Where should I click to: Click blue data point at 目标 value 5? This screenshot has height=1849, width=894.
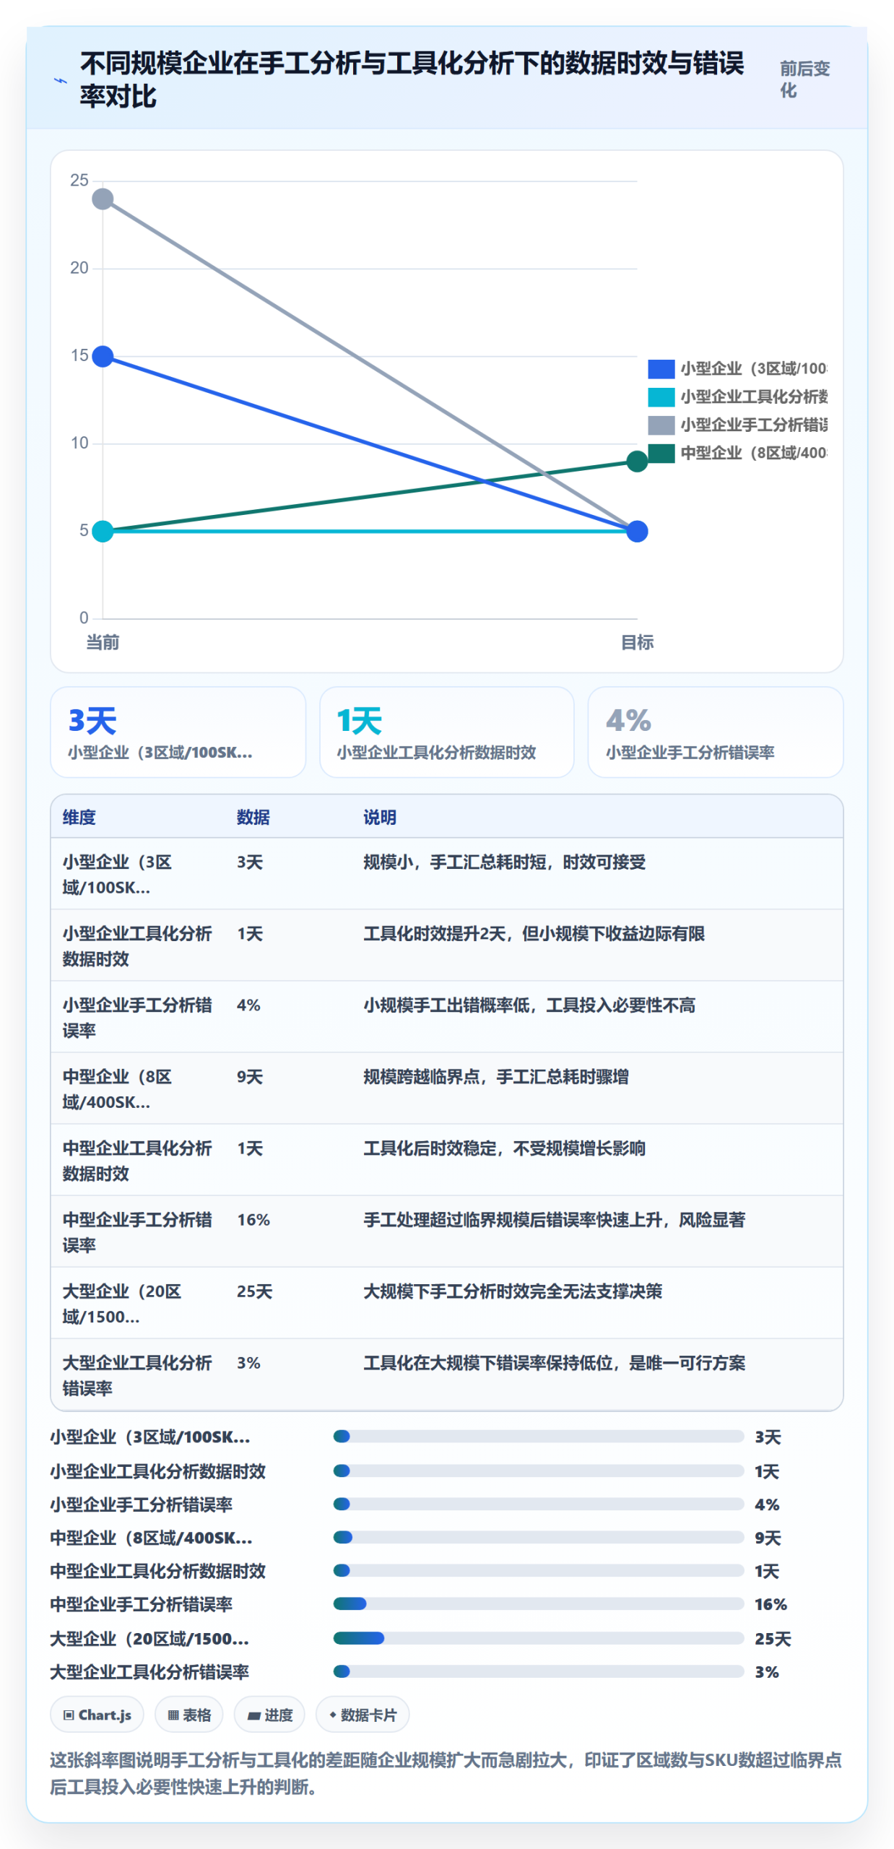pos(637,532)
